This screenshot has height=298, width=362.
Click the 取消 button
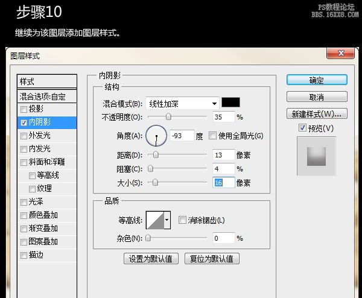click(317, 97)
